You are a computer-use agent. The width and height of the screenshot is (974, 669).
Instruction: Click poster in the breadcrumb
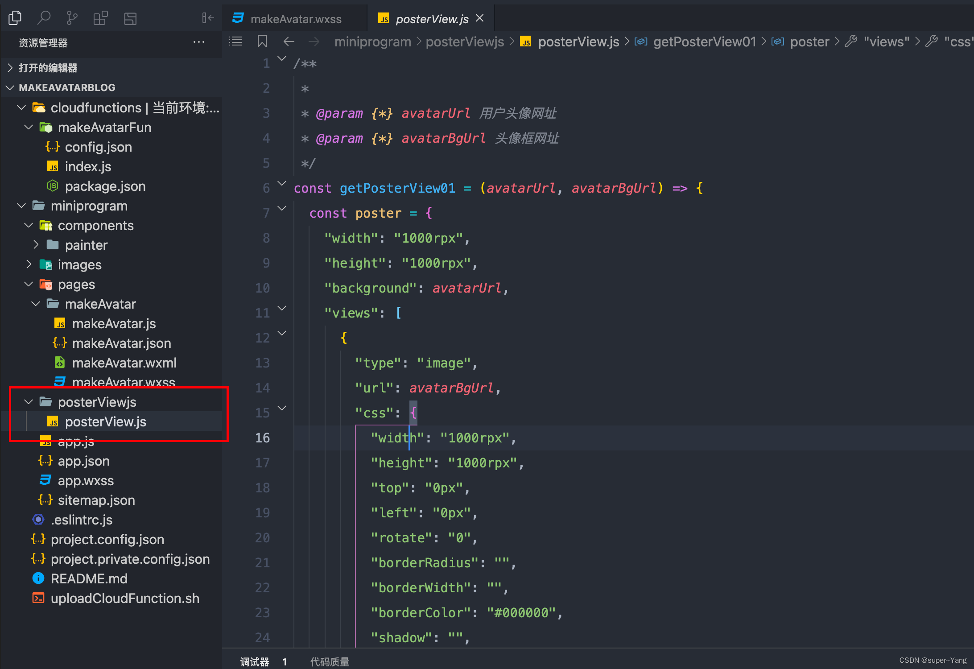point(809,41)
